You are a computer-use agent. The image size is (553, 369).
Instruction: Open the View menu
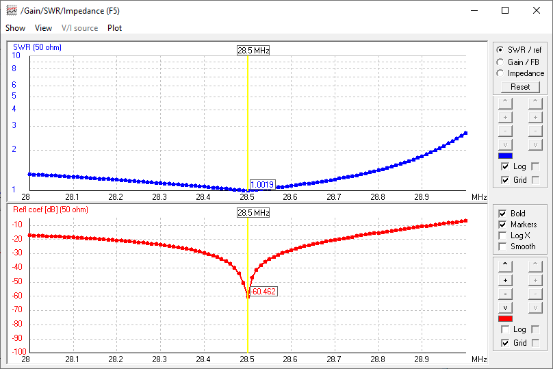tap(43, 28)
